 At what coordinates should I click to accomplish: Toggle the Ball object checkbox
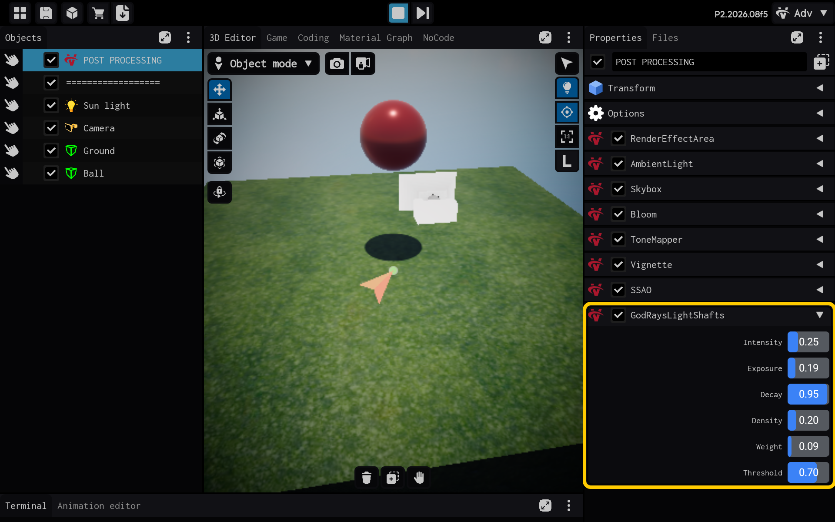click(51, 173)
